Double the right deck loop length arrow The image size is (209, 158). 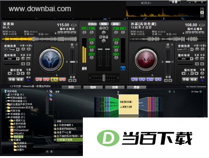pos(196,73)
